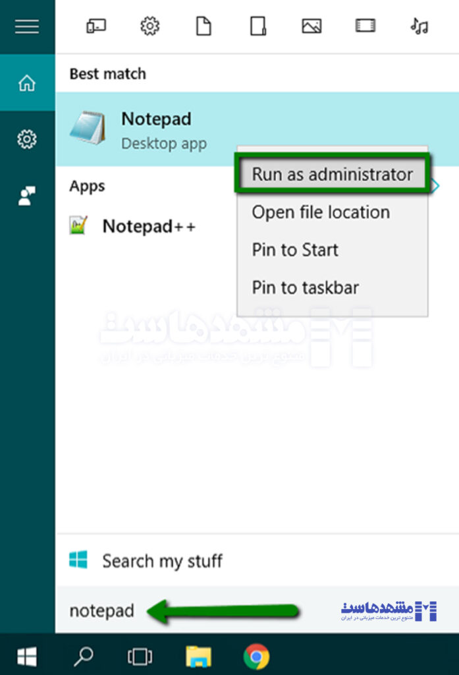Viewport: 459px width, 675px height.
Task: Filter search results by documents icon
Action: (204, 26)
